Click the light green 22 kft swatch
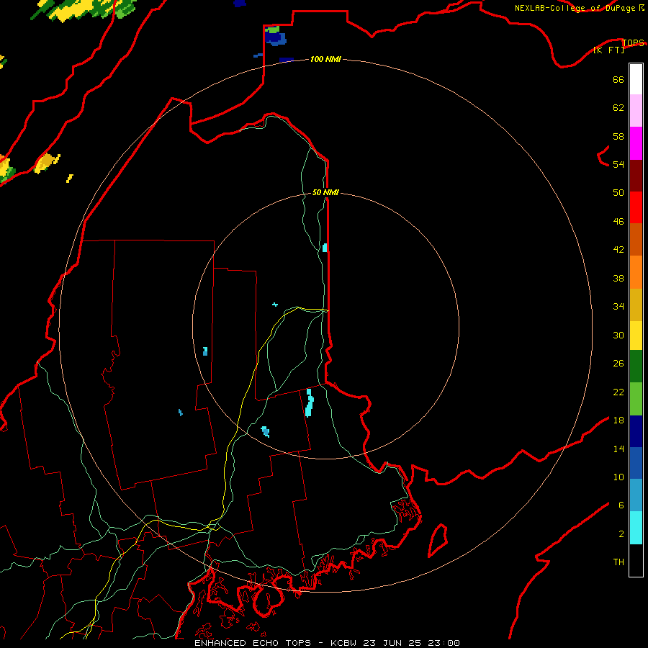This screenshot has width=648, height=648. (636, 399)
